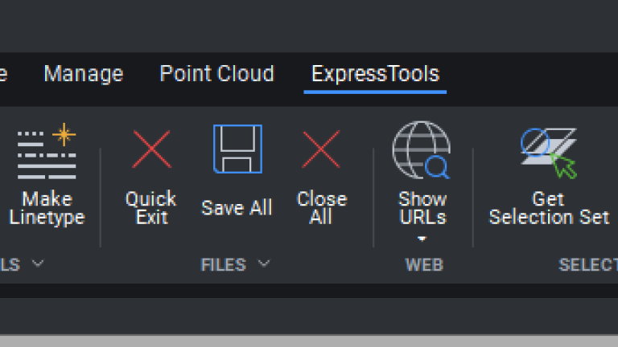Expand the FILES panel chevron
618x347 pixels.
[x=264, y=263]
